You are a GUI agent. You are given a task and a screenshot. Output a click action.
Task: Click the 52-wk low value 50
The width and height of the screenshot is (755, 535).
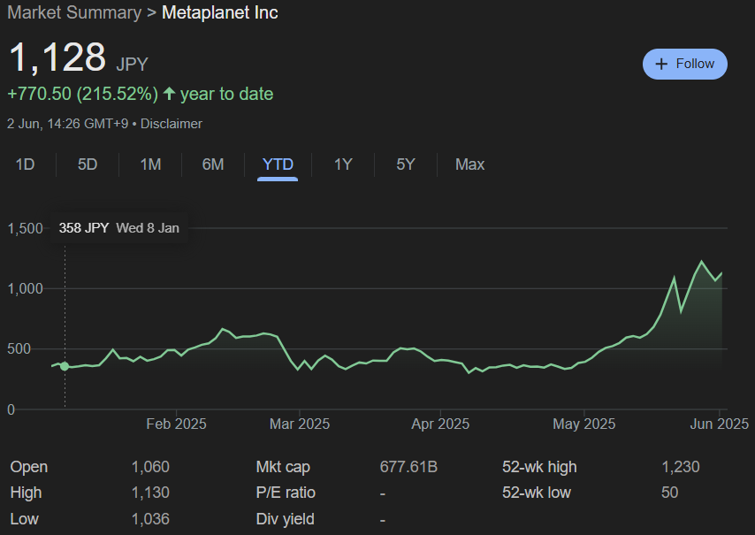[670, 493]
